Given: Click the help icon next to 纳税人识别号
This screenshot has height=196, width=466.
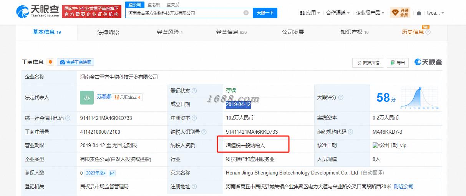Looking at the screenshot, I should (x=204, y=132).
